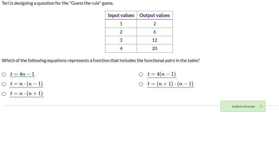279x150 pixels.
Task: Choose the t = n·(n − 1) radio option
Action: [4, 84]
